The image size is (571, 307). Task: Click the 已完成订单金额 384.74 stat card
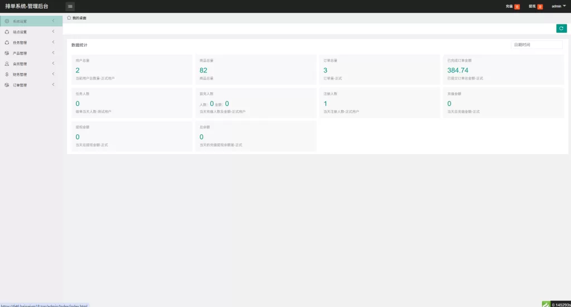click(504, 70)
